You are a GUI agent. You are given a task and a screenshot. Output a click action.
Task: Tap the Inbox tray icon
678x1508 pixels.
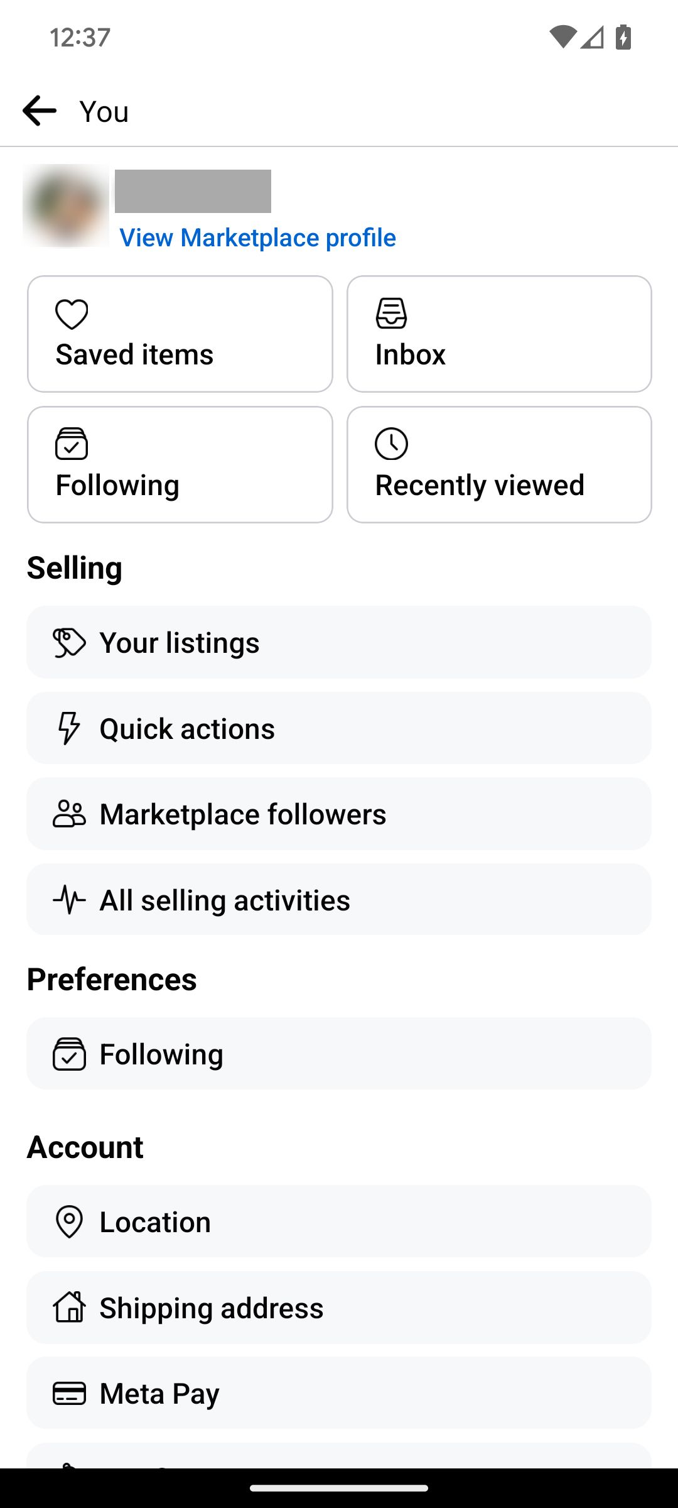pyautogui.click(x=391, y=314)
